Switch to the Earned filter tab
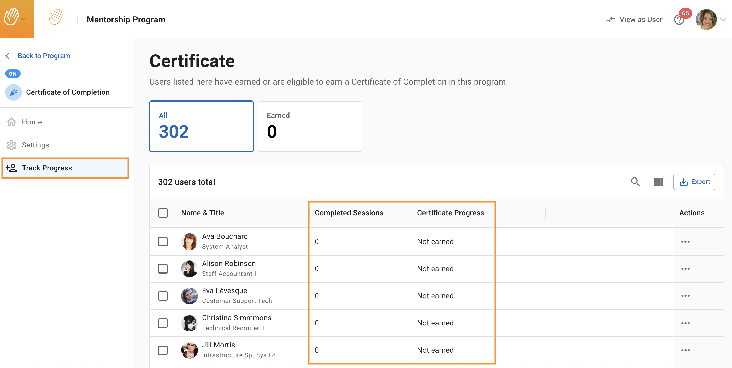 (310, 126)
